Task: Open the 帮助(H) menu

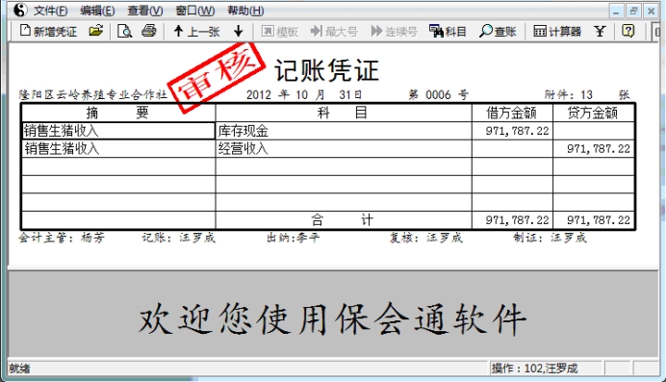Action: coord(245,11)
